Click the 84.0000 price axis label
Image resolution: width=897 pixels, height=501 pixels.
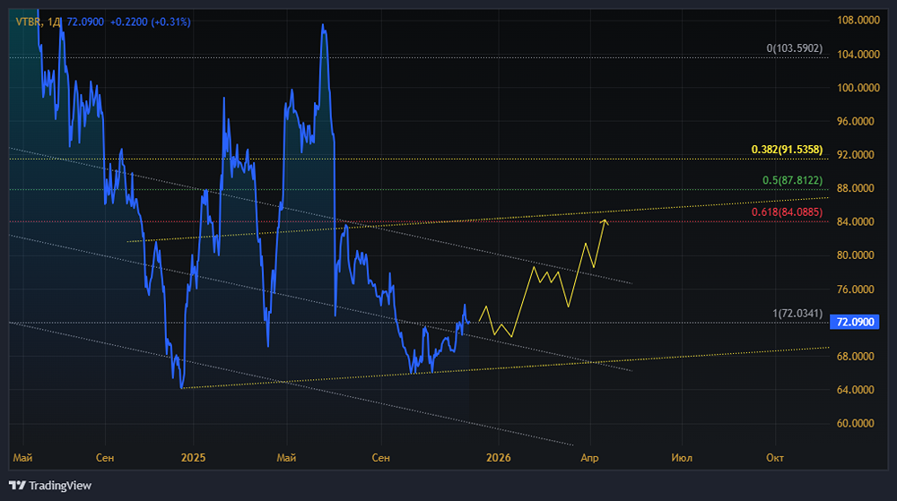coord(855,222)
